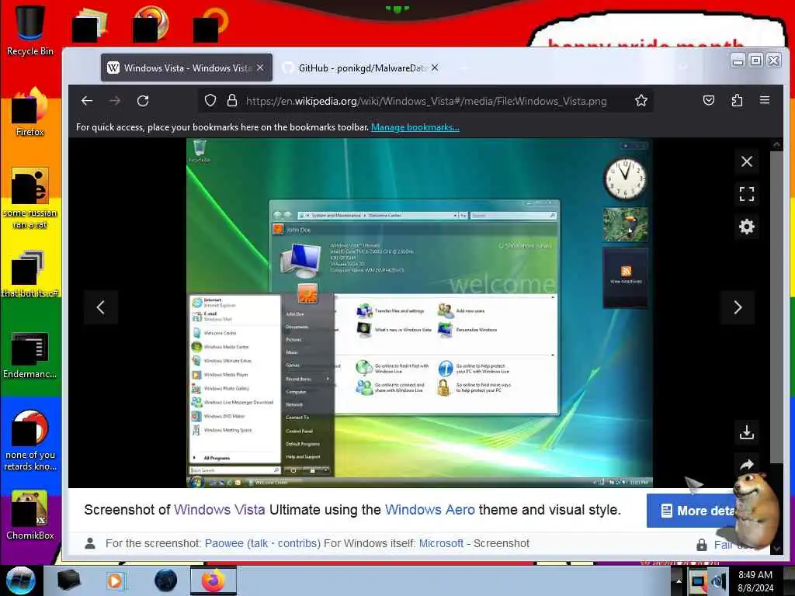Select the 'that but its c#' desktop icon
This screenshot has width=795, height=596.
[x=30, y=274]
